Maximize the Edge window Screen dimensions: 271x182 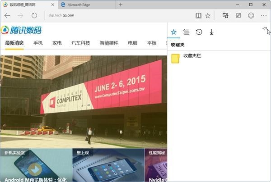pyautogui.click(x=251, y=5)
